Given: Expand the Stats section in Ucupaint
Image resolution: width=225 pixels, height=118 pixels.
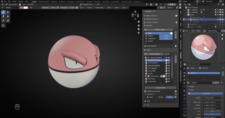Looking at the screenshot, I should [x=148, y=105].
